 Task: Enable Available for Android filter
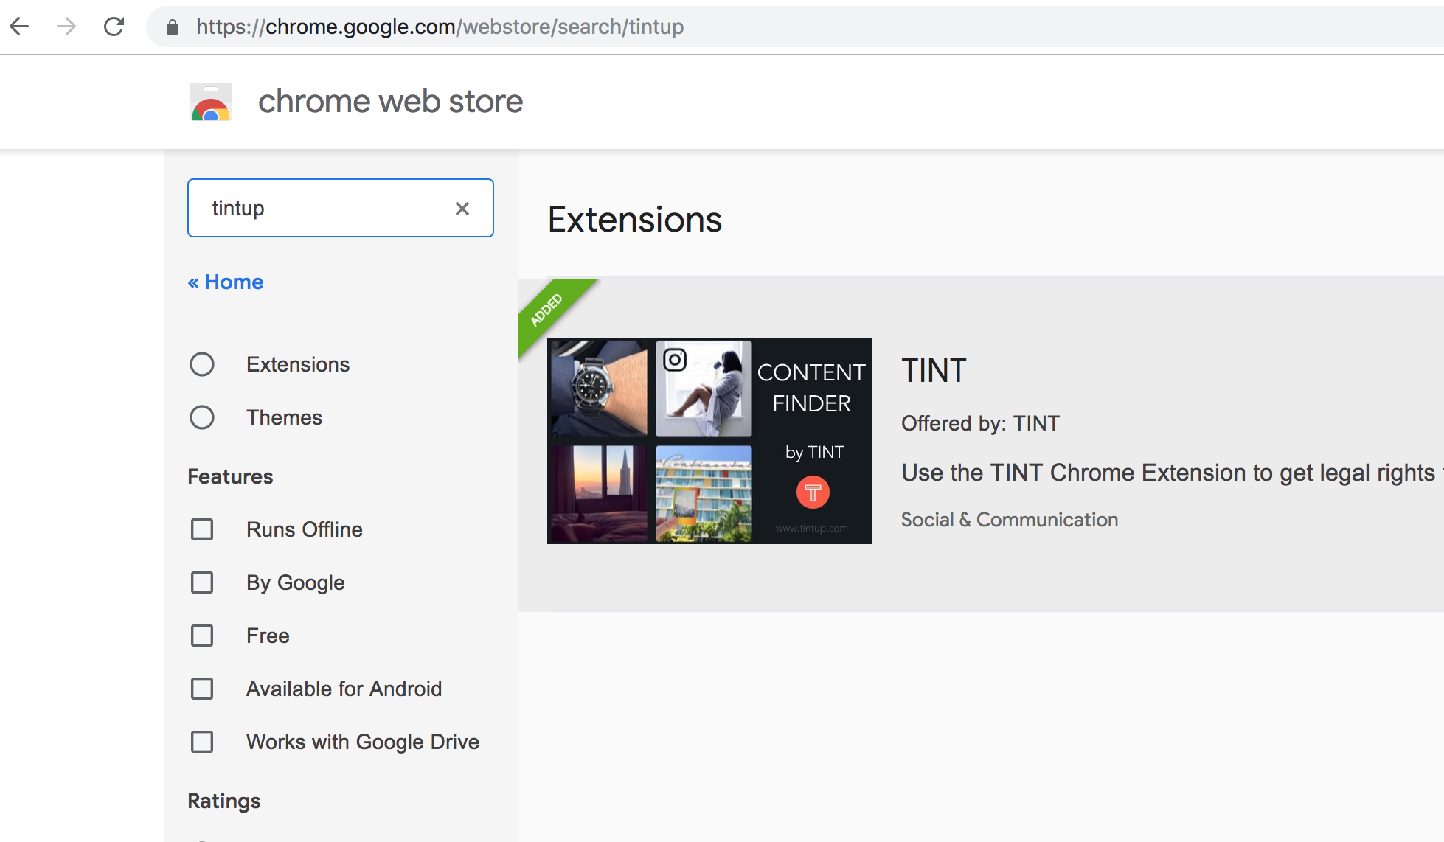[x=202, y=689]
